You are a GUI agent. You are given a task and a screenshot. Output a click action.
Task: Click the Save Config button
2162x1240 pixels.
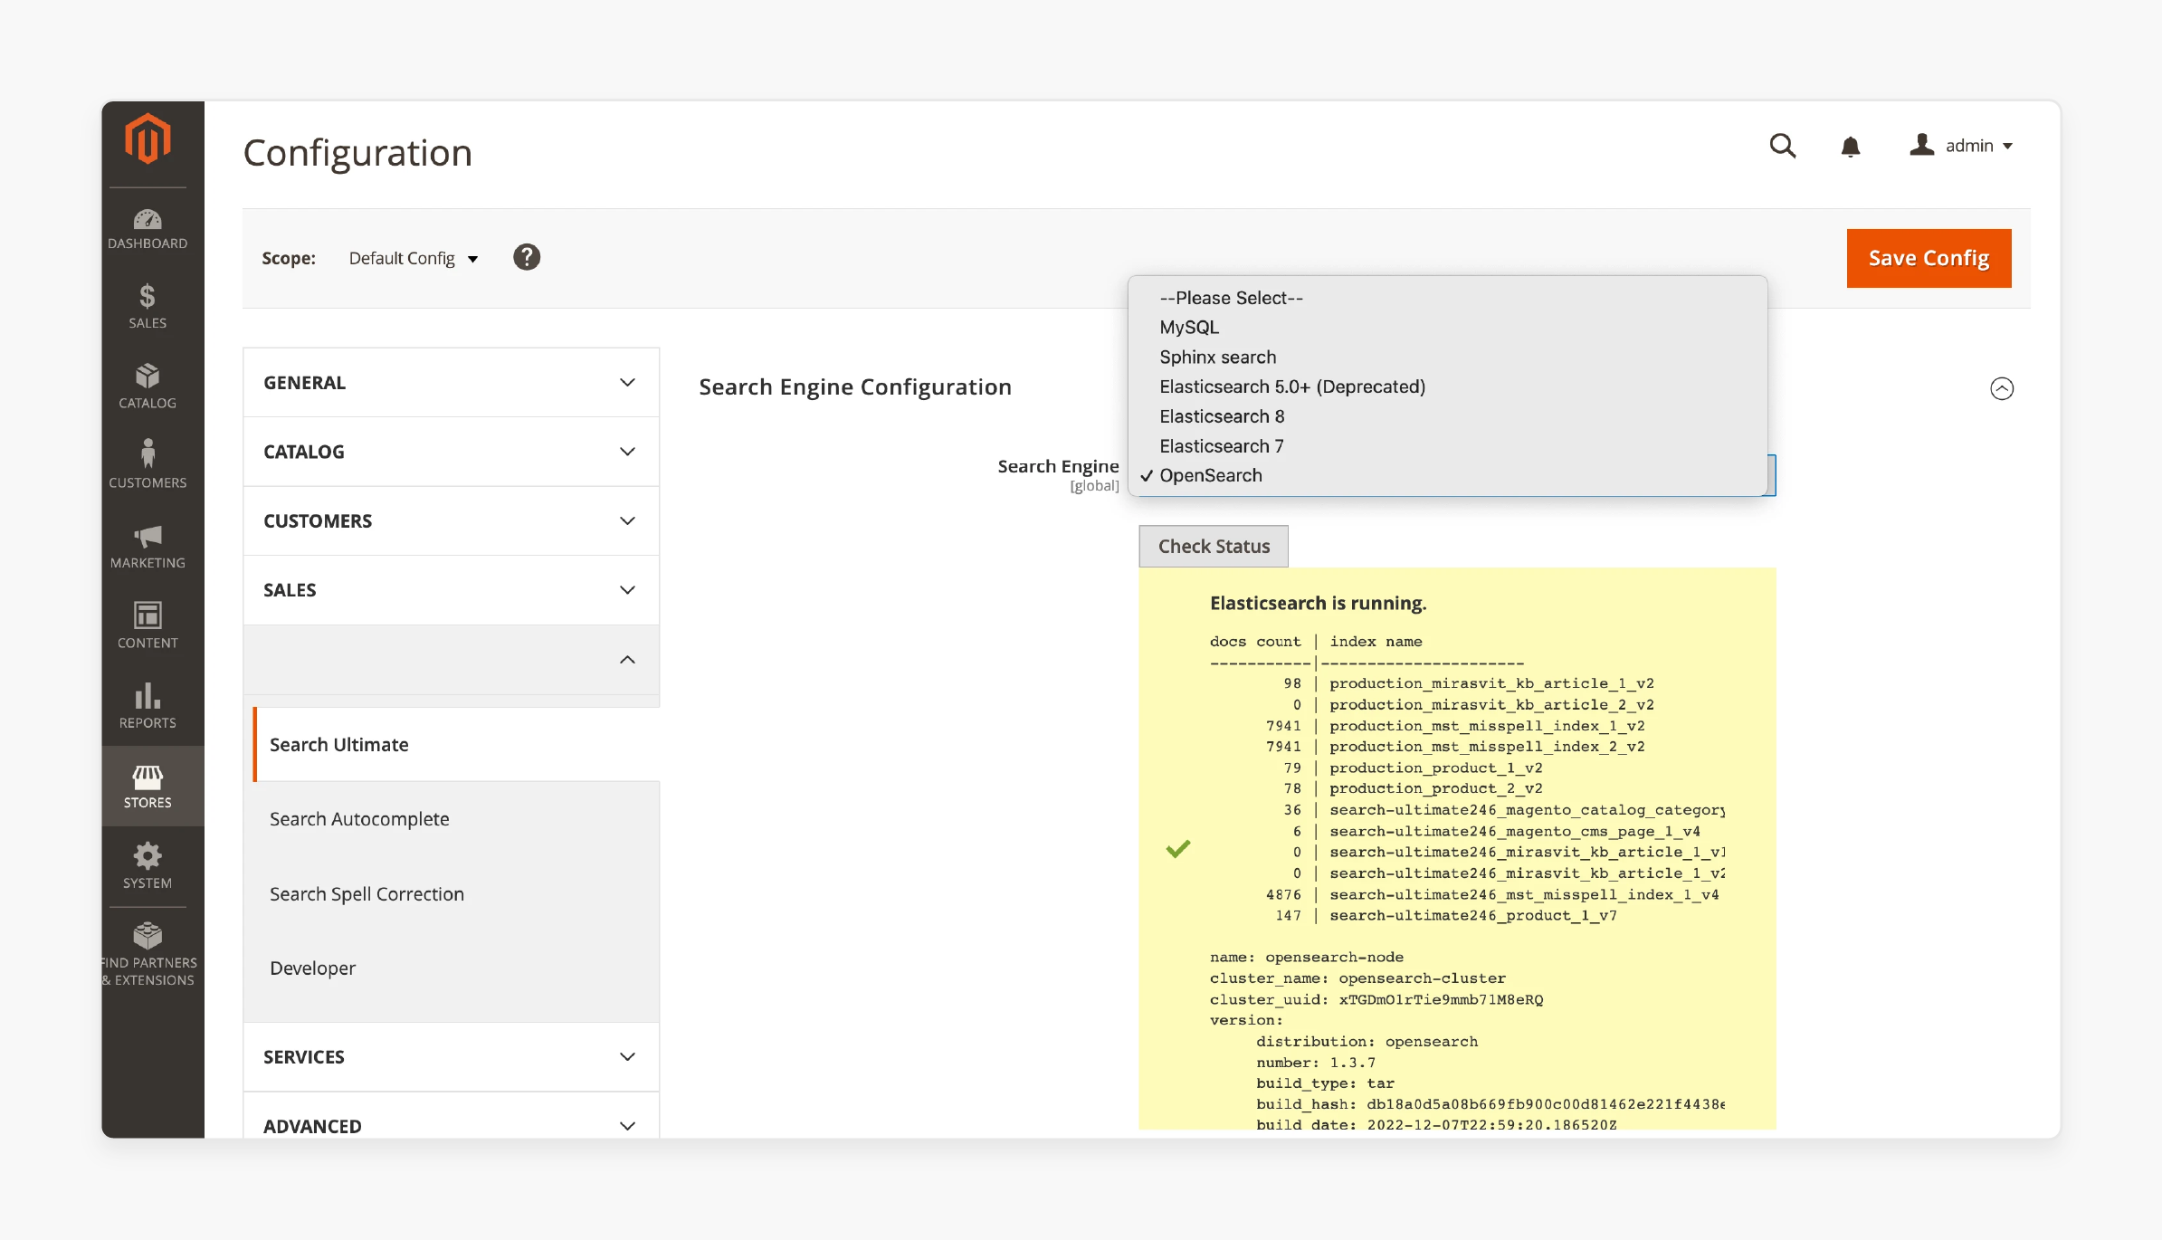pos(1929,258)
